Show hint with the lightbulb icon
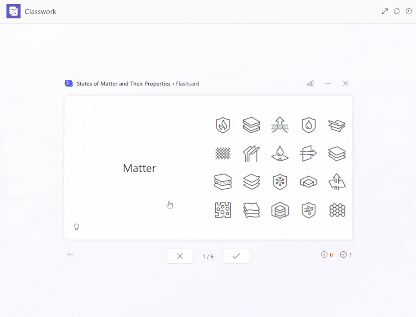The height and width of the screenshot is (317, 416). point(76,227)
